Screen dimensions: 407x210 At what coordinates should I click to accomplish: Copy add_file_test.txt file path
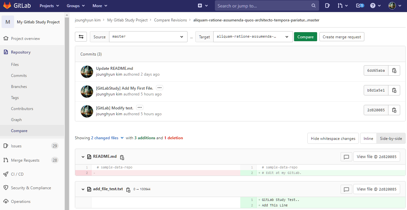pyautogui.click(x=128, y=190)
